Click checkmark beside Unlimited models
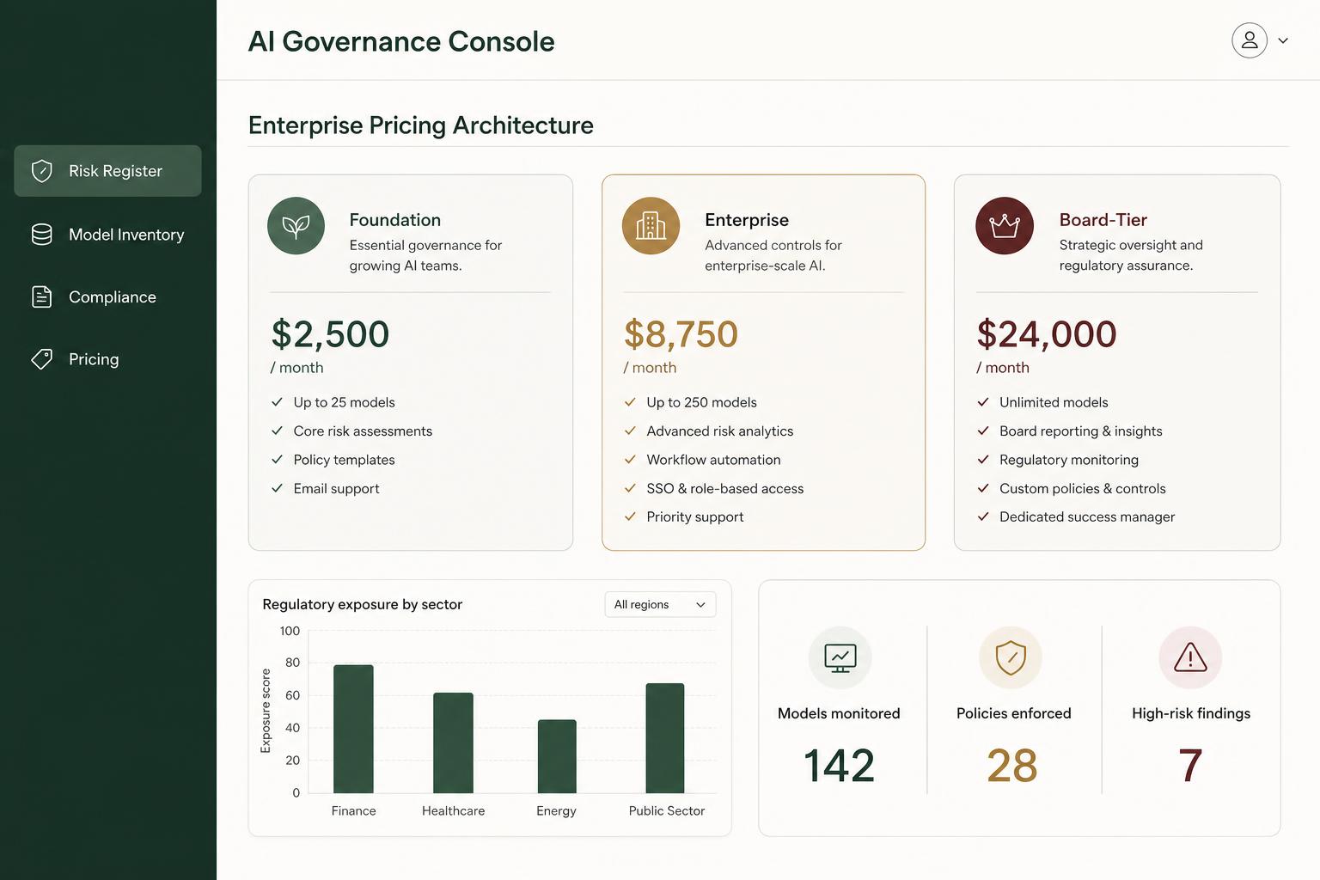Image resolution: width=1320 pixels, height=880 pixels. (x=983, y=402)
